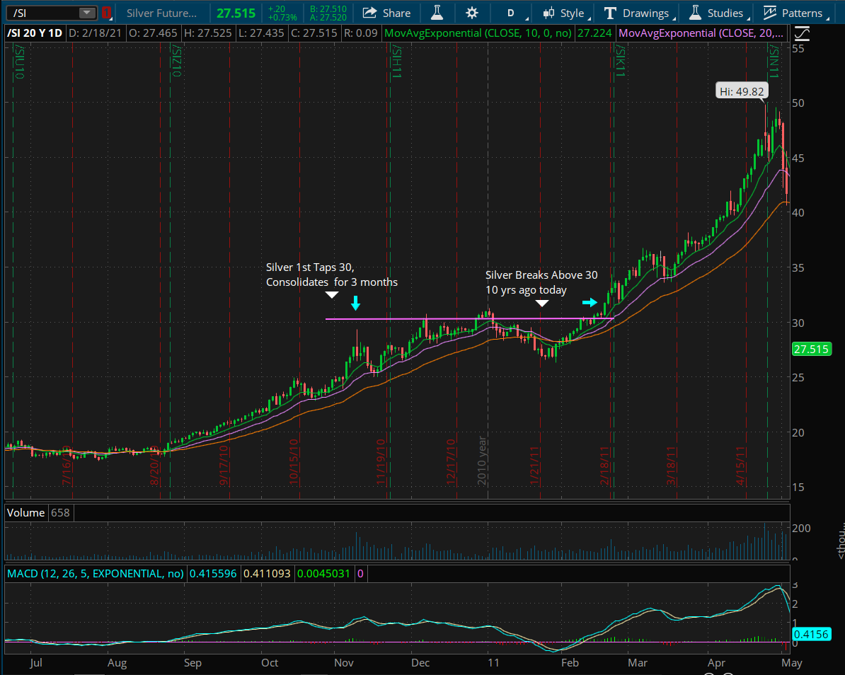845x675 pixels.
Task: Click the 1/21/11 expiration date marker
Action: click(x=534, y=465)
